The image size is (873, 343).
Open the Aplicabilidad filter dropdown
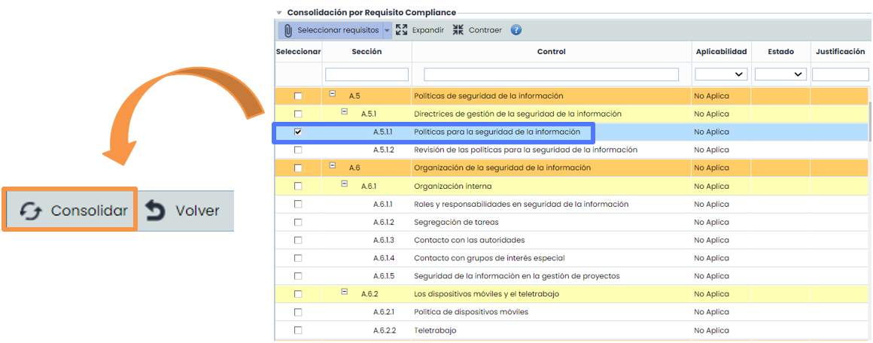(721, 74)
